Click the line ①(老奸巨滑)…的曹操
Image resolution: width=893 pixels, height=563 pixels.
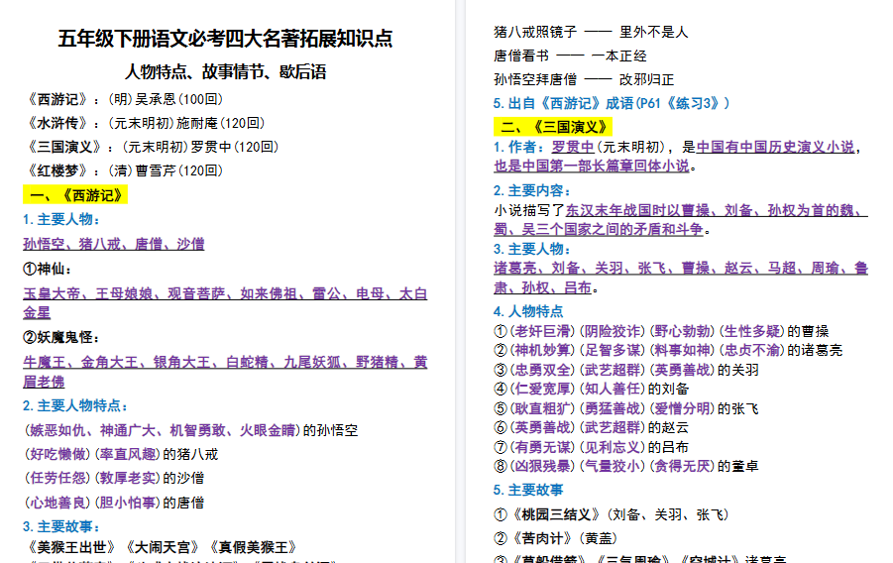(x=661, y=331)
